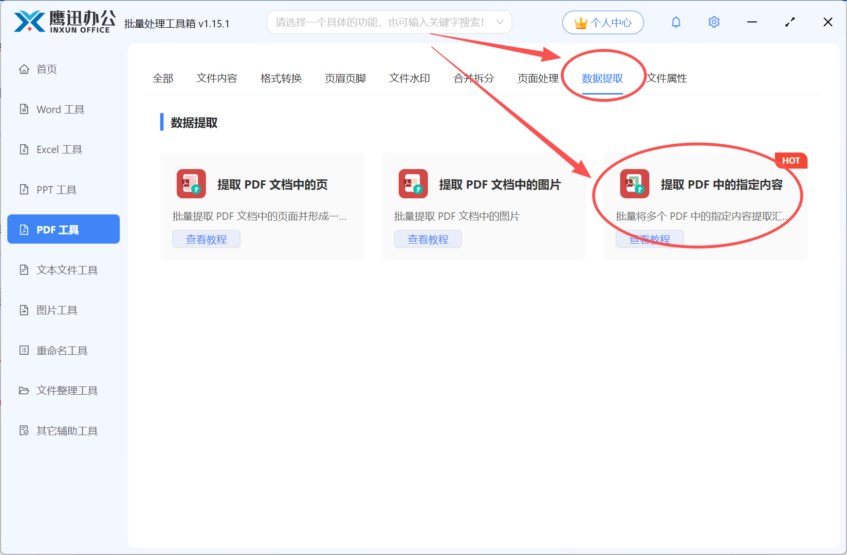This screenshot has width=847, height=555.
Task: Click description 批量将多个 PDF 中的指定内容提取汇...
Action: coord(701,216)
